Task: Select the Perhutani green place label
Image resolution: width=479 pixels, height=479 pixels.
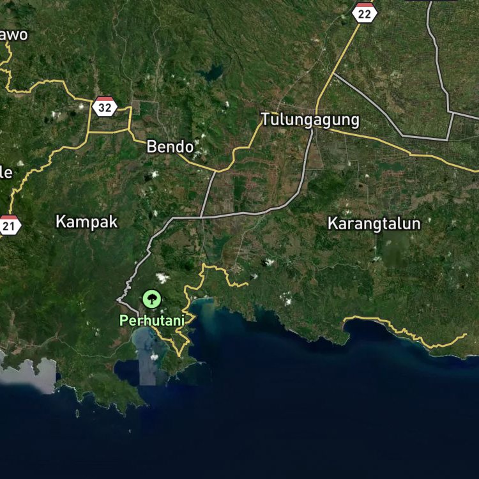Action: point(152,321)
